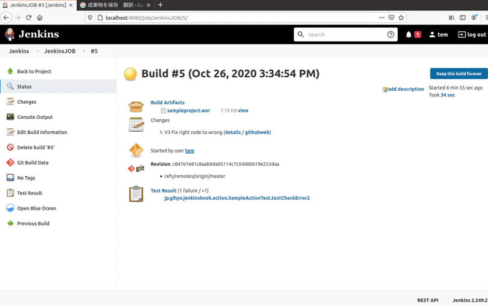Screen dimensions: 488x306
Task: Click the details link for the change
Action: point(233,132)
